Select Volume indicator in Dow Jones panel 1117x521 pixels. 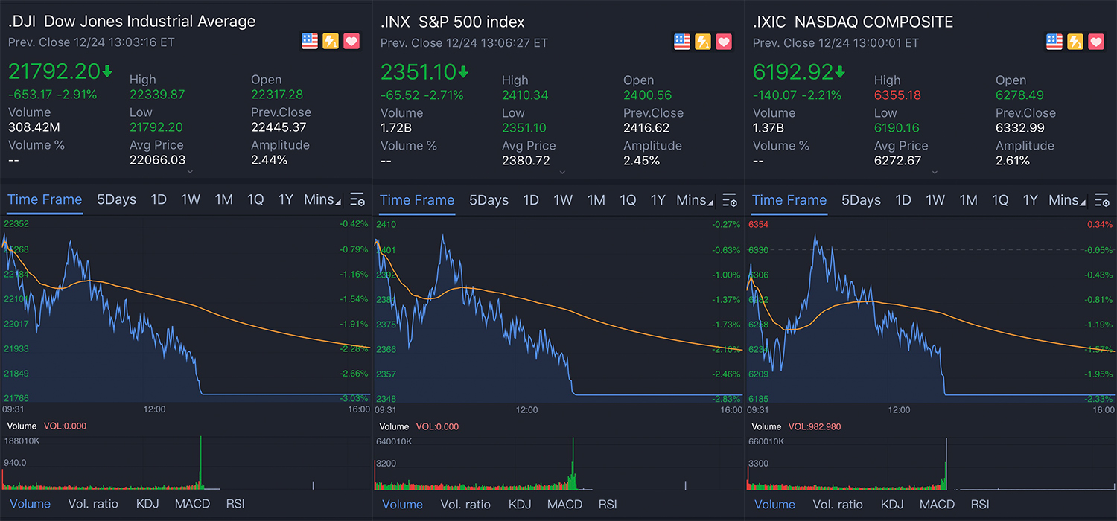coord(31,504)
